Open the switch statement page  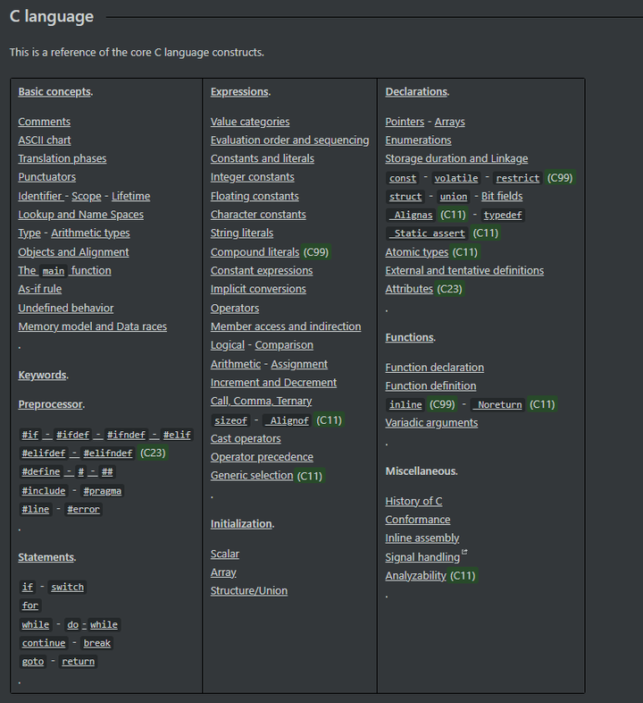click(68, 588)
